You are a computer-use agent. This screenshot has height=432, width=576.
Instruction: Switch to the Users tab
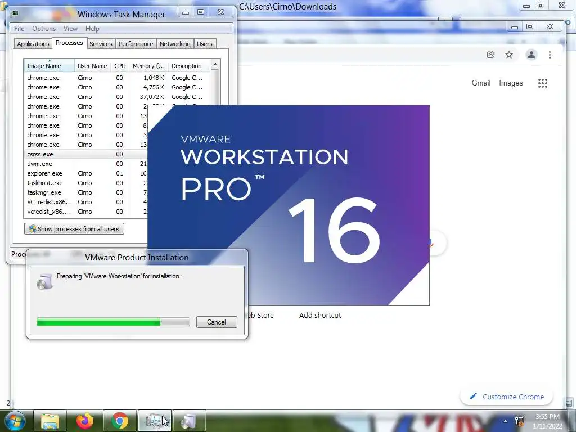click(x=205, y=44)
